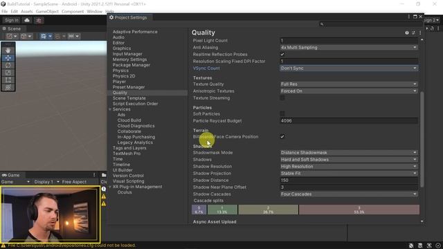Select the Move tool in Scene
This screenshot has height=249, width=443.
point(8,58)
